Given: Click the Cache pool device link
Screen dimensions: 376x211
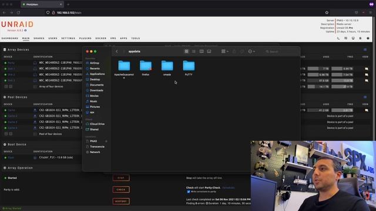Looking at the screenshot, I should click(x=11, y=110).
